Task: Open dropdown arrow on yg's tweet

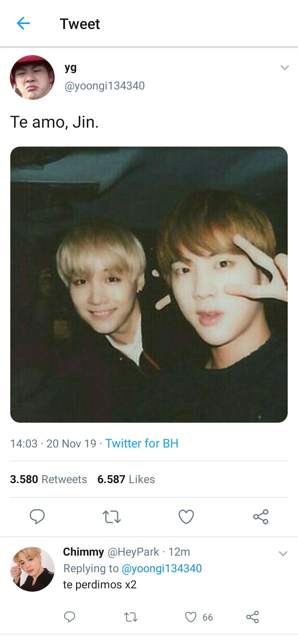Action: 284,68
